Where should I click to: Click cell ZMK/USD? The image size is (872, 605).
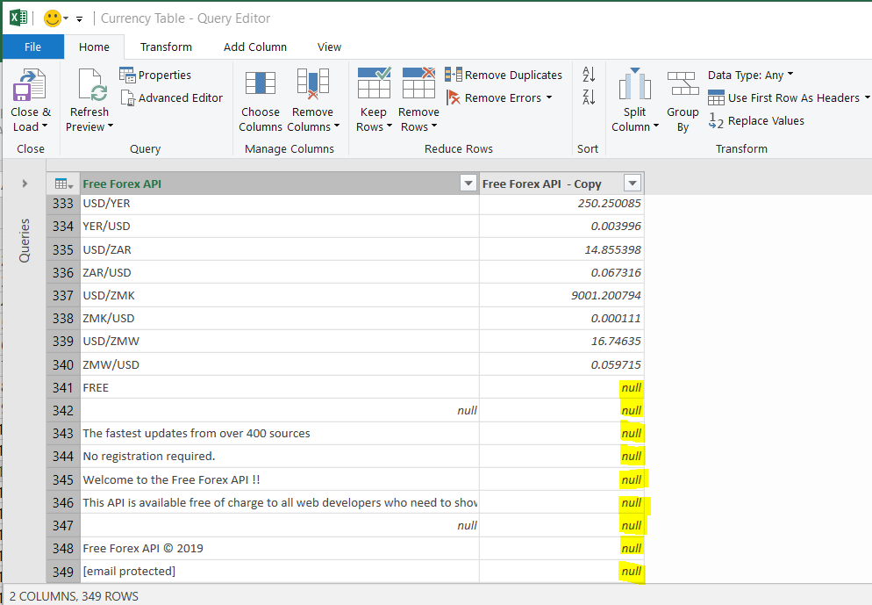point(280,319)
